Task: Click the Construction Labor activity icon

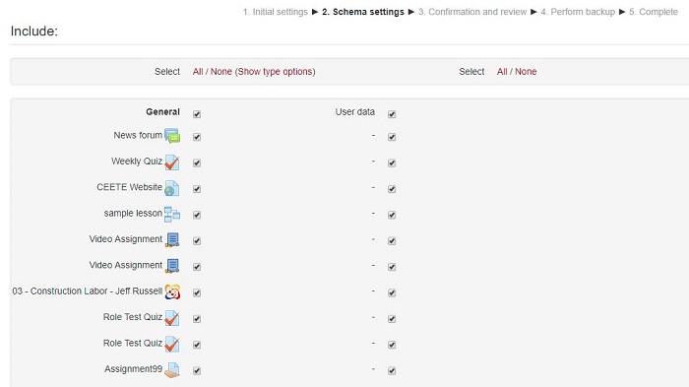Action: [x=172, y=292]
